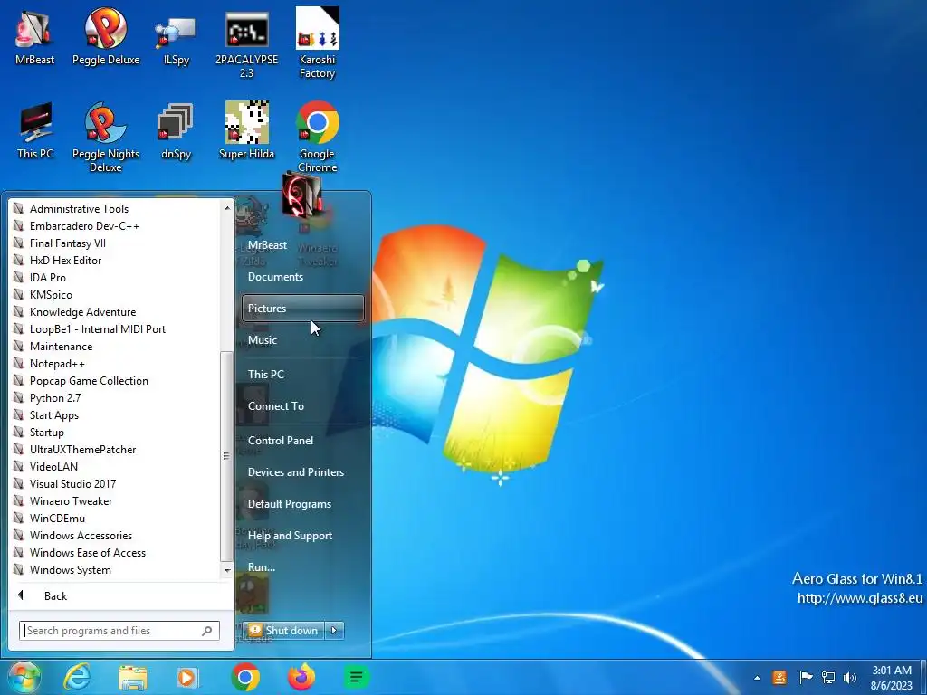Viewport: 927px width, 695px height.
Task: Open Chrome from the taskbar
Action: (x=245, y=677)
